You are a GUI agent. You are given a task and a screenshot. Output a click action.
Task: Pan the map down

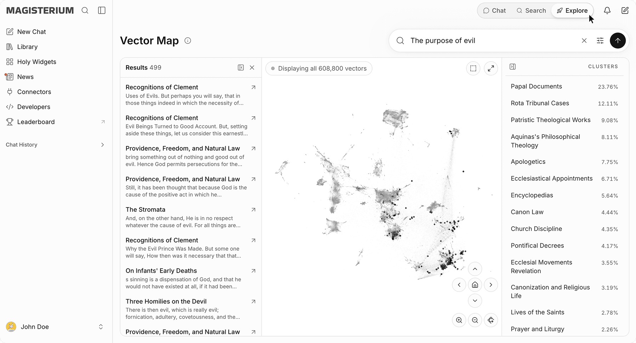click(475, 301)
